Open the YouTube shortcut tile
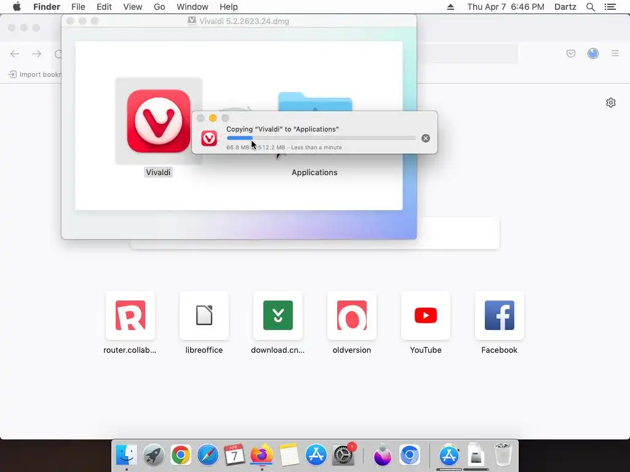Screen dimensions: 630x472 coord(426,315)
